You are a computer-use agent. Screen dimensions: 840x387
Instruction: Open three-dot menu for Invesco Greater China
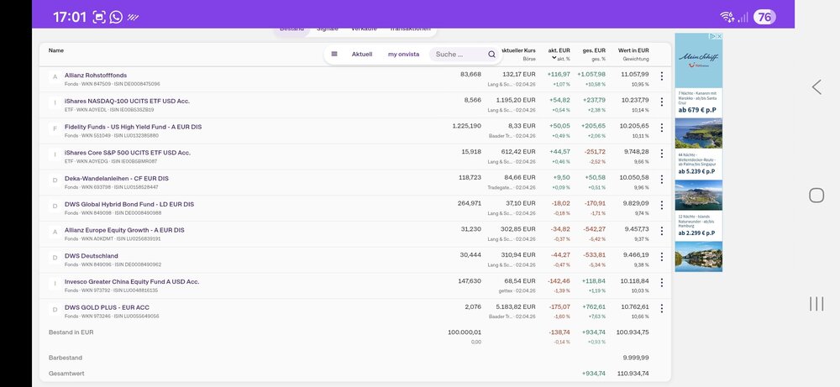click(x=662, y=282)
